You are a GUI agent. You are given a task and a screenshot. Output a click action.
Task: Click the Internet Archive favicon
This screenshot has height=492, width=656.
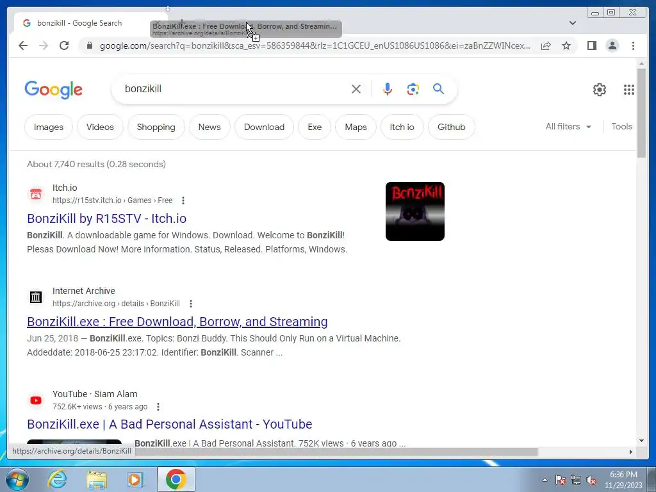pyautogui.click(x=36, y=297)
